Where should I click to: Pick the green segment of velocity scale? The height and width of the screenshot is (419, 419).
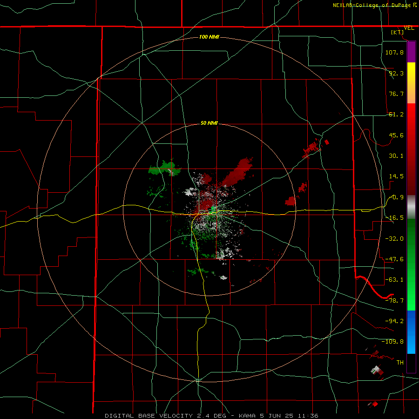[411, 264]
